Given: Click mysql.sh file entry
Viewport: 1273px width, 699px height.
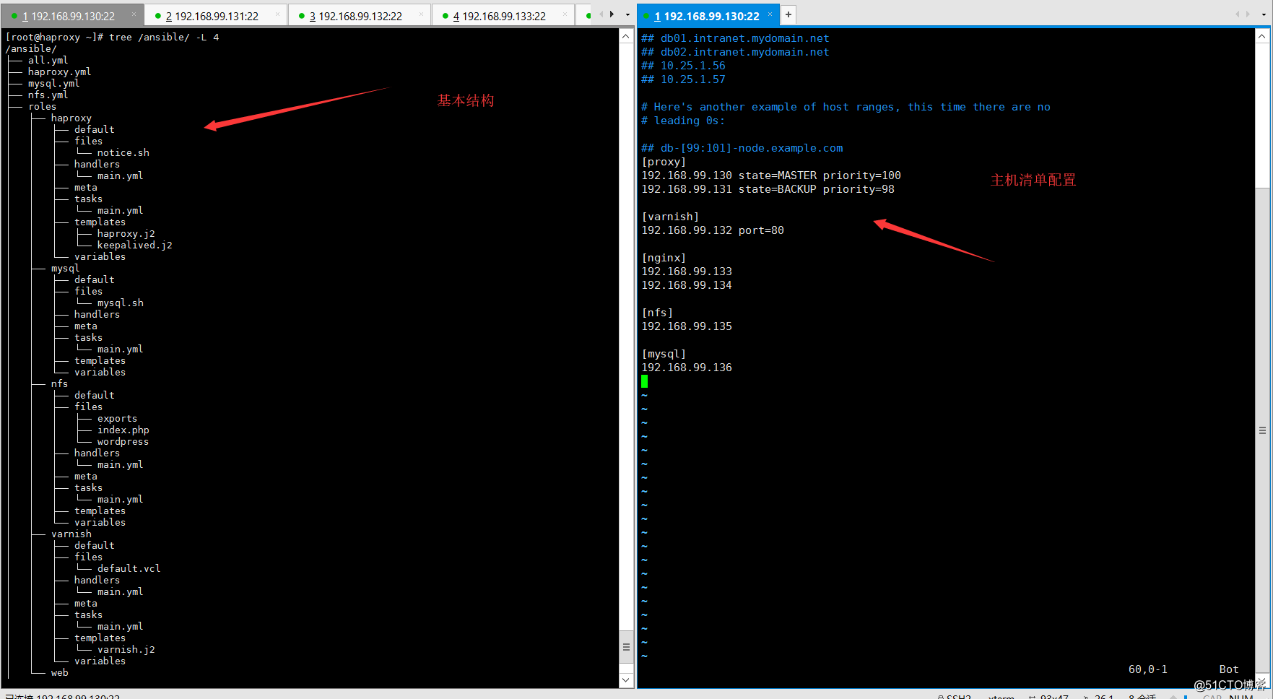Looking at the screenshot, I should pyautogui.click(x=121, y=303).
